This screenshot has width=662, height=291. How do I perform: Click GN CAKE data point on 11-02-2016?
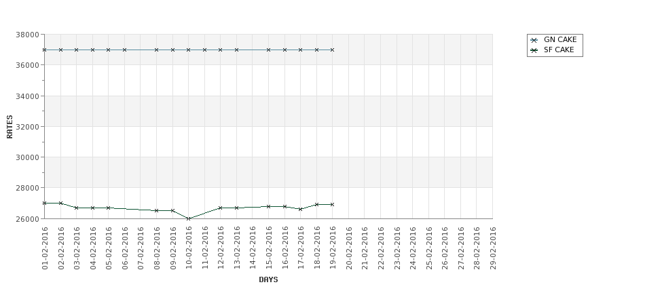coord(205,50)
